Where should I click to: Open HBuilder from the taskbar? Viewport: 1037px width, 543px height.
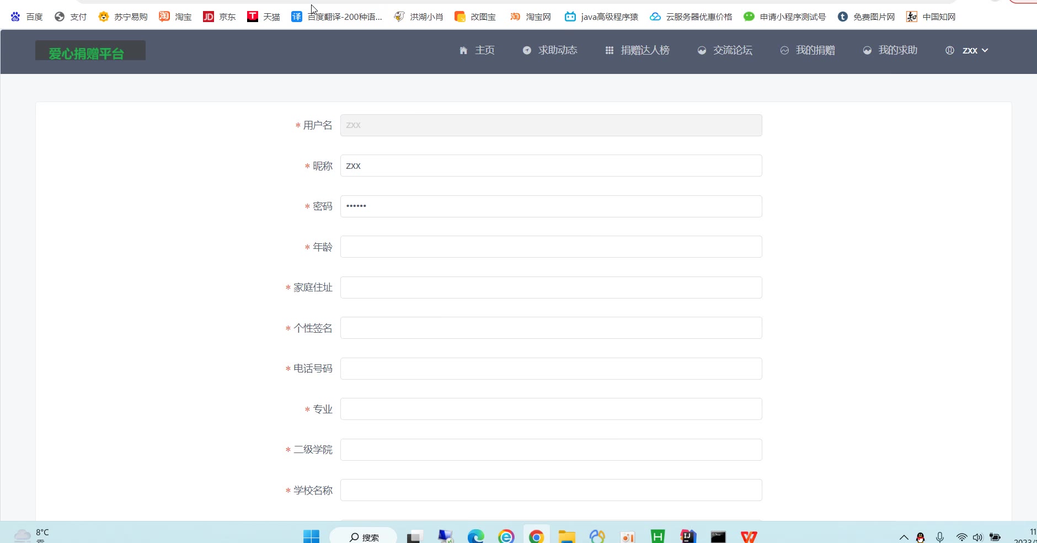coord(658,536)
